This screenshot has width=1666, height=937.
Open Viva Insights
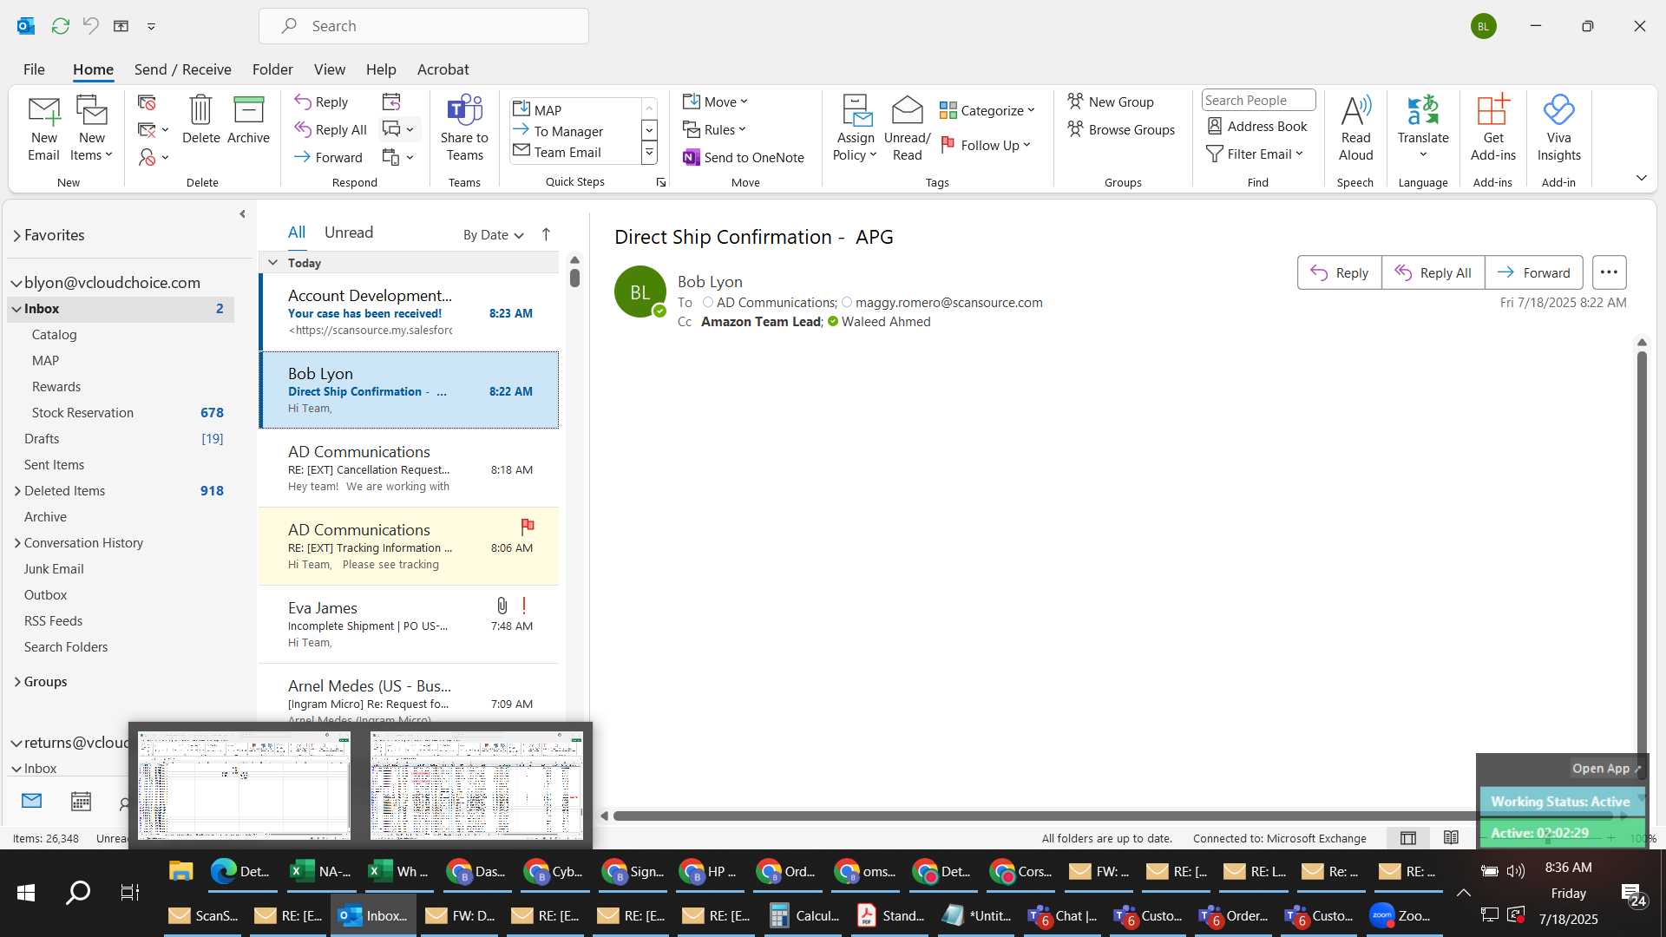[x=1558, y=128]
